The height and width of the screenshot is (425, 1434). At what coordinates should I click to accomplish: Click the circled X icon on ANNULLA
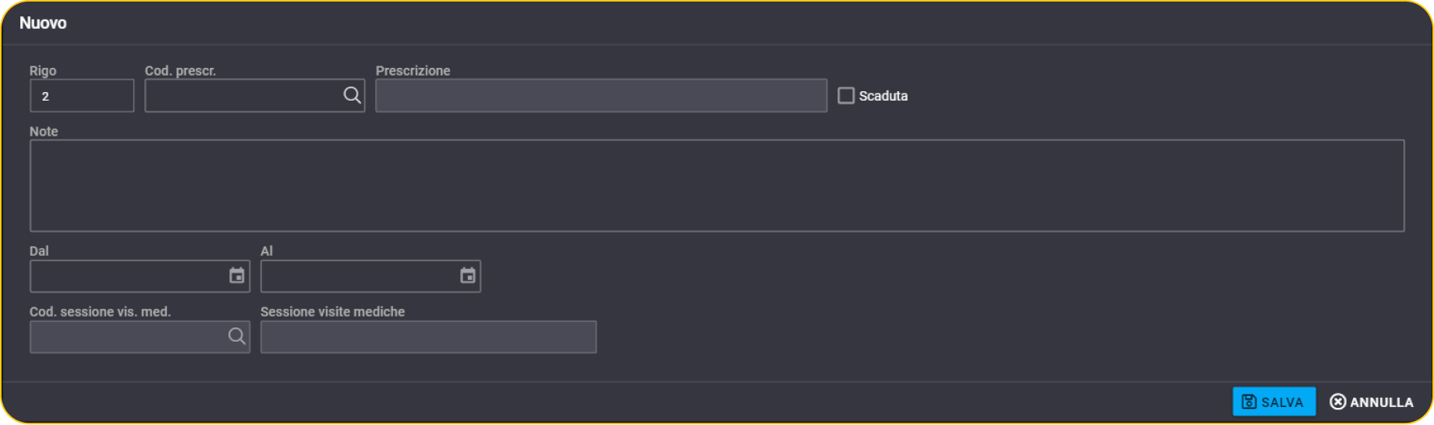tap(1337, 402)
